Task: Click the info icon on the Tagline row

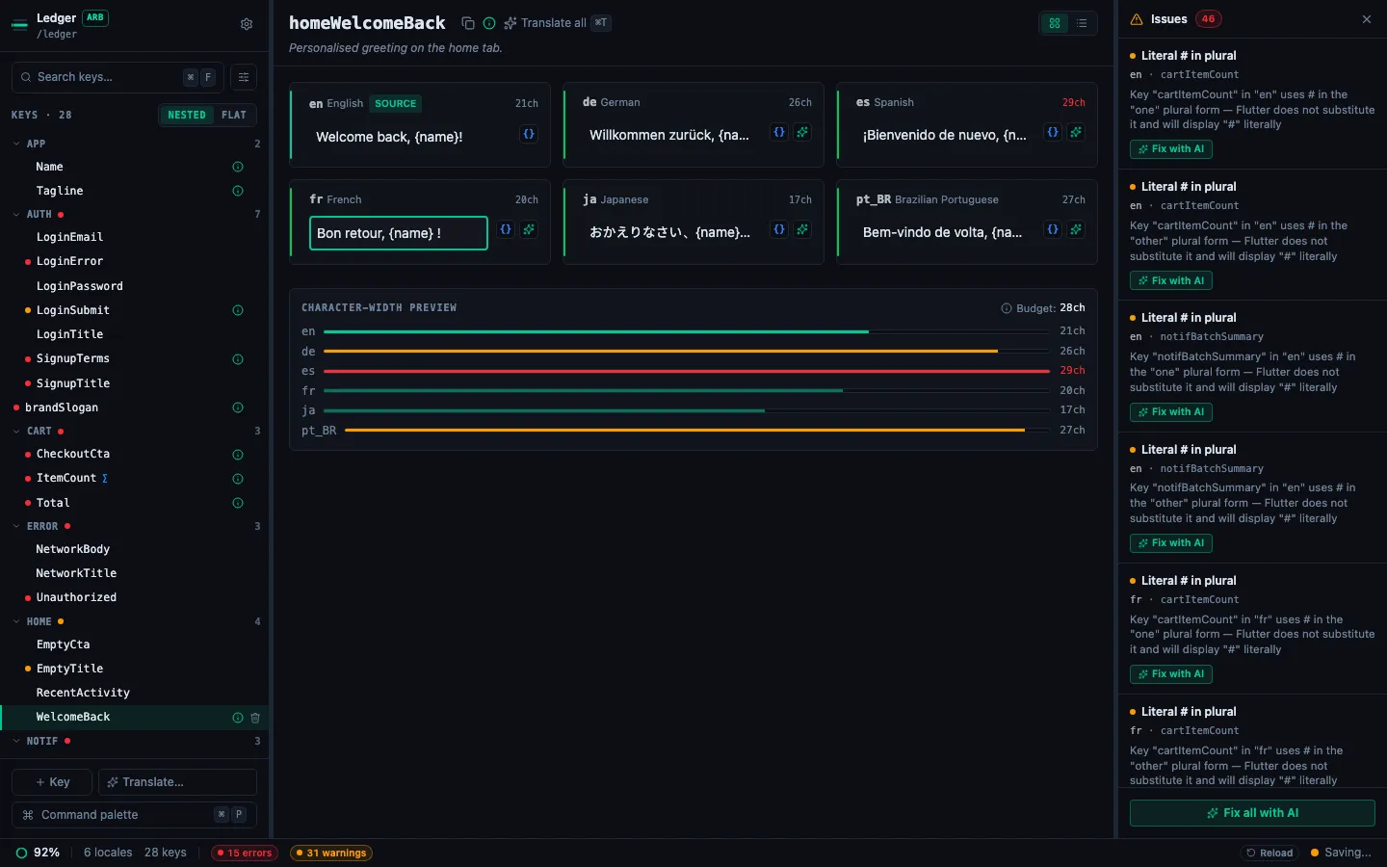Action: coord(238,191)
